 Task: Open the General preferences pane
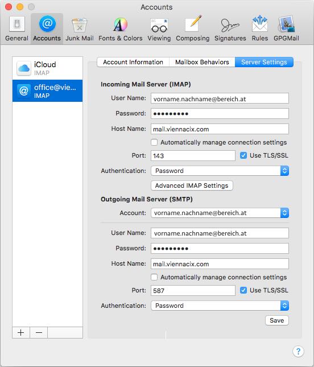pos(16,28)
